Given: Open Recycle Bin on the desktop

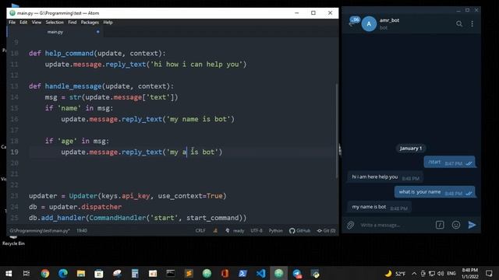Looking at the screenshot, I should [x=13, y=241].
